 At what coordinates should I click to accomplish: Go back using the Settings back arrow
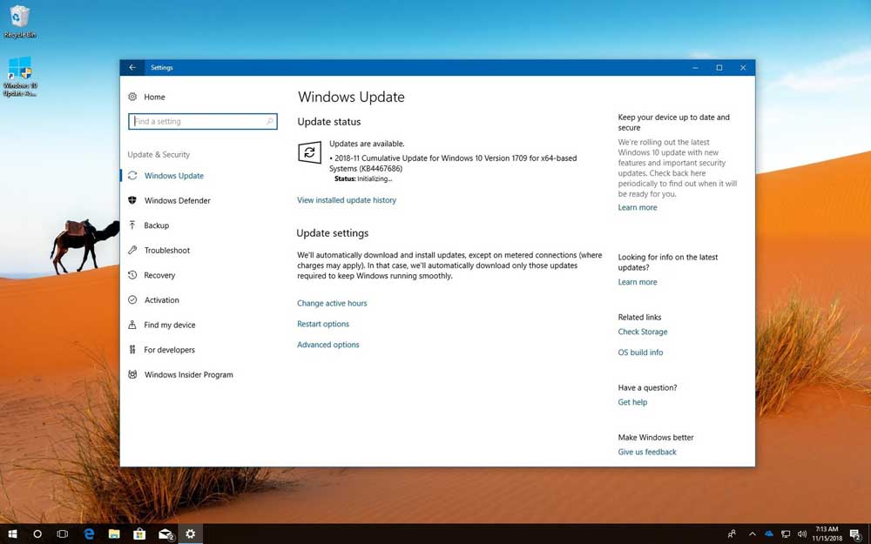pos(132,67)
